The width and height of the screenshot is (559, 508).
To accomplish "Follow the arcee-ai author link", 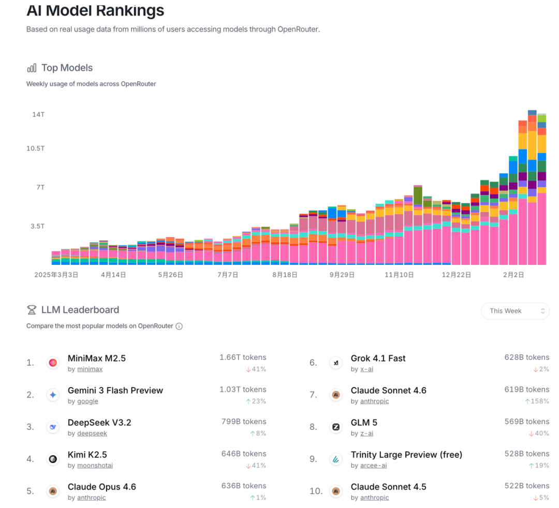I will coord(373,466).
